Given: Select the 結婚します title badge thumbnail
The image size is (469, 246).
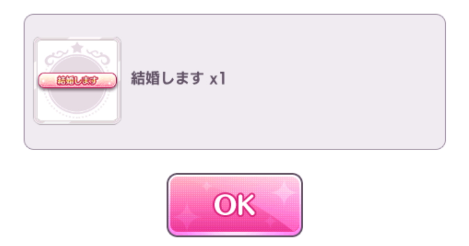Looking at the screenshot, I should (77, 81).
